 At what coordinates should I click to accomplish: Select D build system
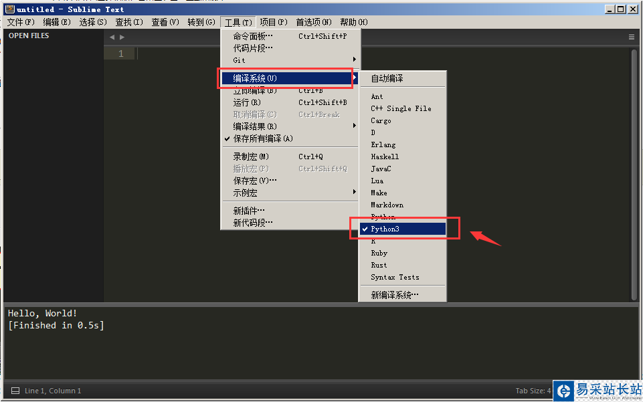pyautogui.click(x=403, y=132)
